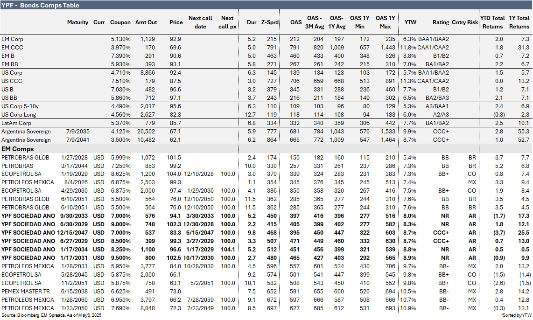
Task: Click YPF amount outstanding '1,100'
Action: (x=147, y=250)
